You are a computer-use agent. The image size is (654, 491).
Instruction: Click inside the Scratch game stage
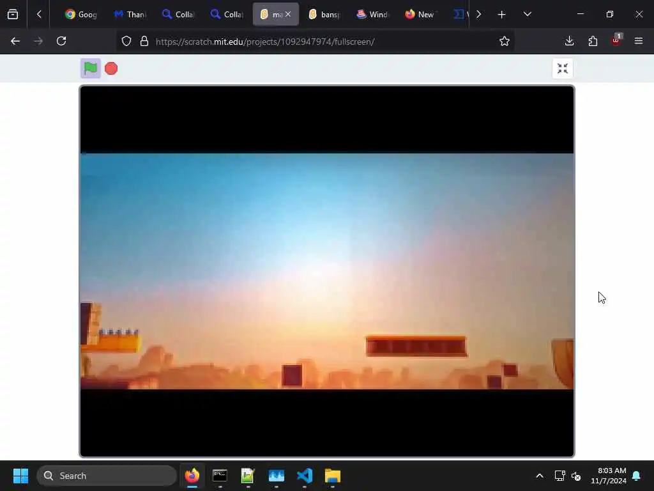pos(327,271)
